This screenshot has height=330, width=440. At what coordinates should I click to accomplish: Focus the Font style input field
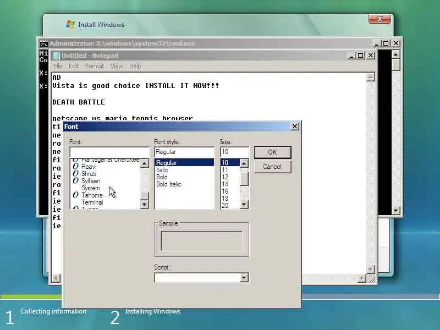click(184, 152)
